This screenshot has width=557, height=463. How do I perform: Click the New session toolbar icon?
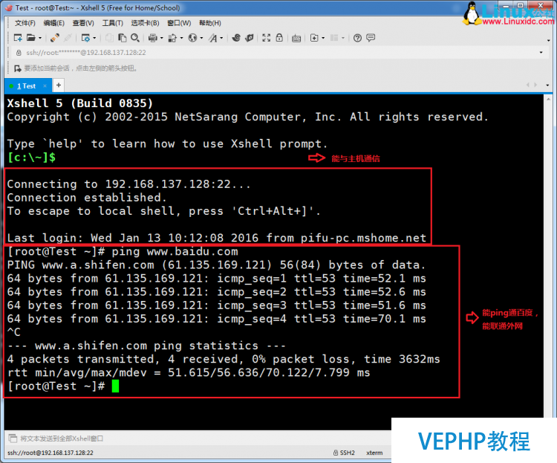coord(18,38)
